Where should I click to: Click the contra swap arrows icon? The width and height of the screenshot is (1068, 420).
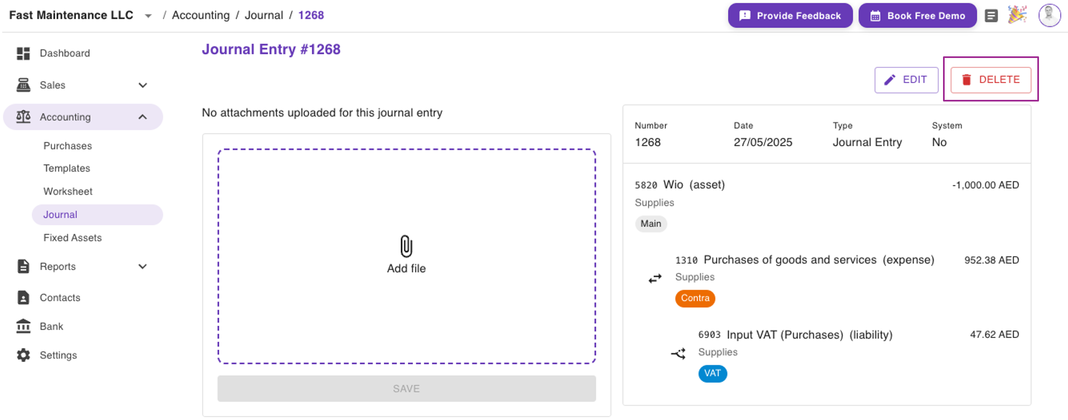(x=655, y=278)
